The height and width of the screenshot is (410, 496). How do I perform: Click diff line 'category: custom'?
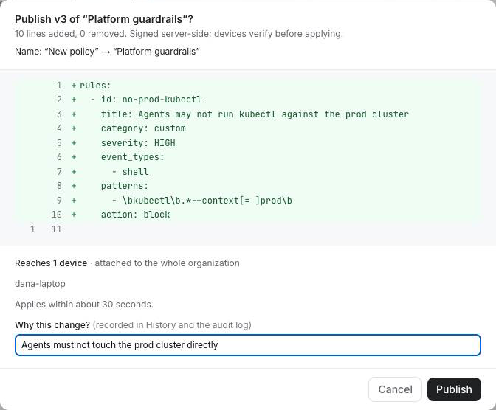tap(248, 128)
